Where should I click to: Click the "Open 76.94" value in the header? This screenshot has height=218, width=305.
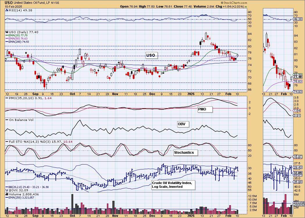[x=129, y=6]
